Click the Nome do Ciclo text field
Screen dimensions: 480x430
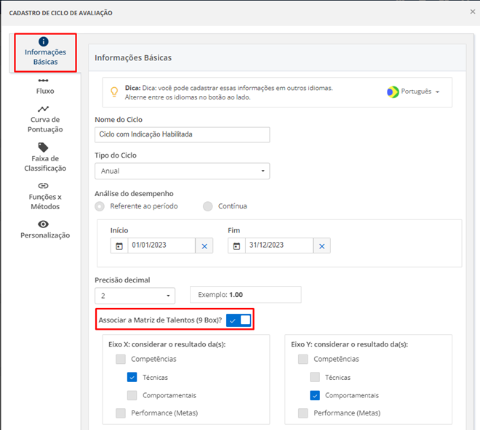(182, 134)
